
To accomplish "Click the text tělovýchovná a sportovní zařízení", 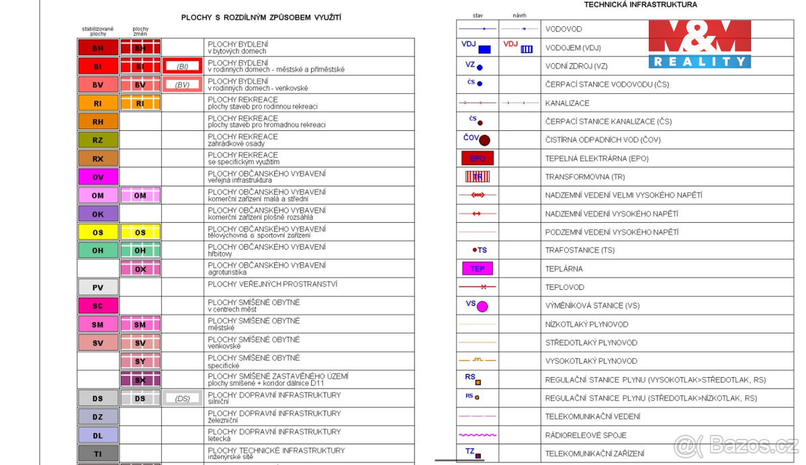I will 259,236.
